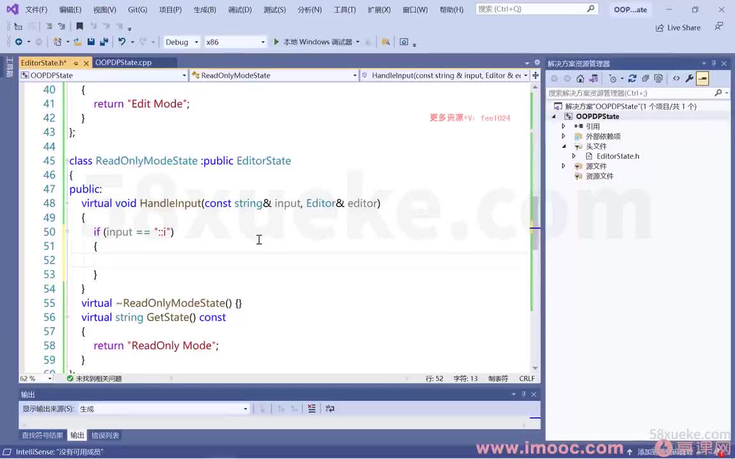Collapse the ReadOnlyModeState class outline marker
Viewport: 735px width, 459px height.
[66, 161]
